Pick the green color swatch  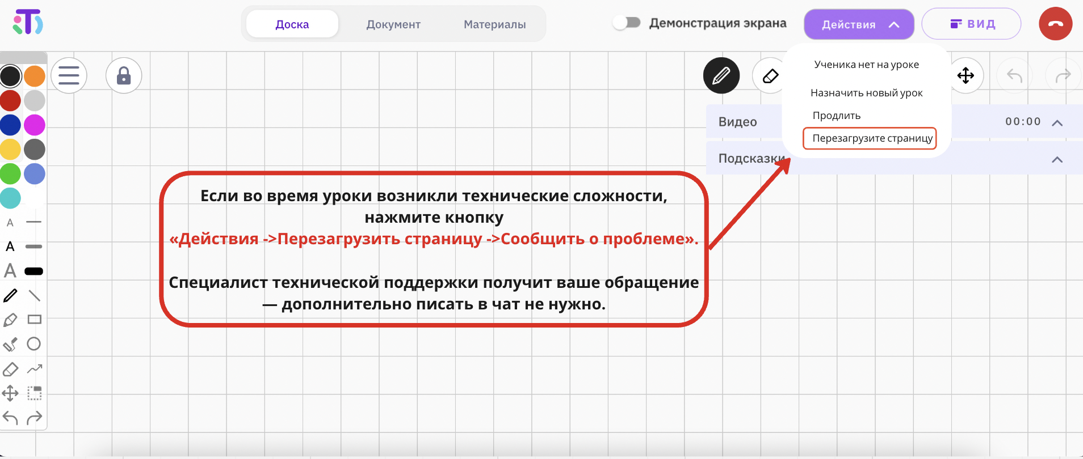click(x=10, y=174)
